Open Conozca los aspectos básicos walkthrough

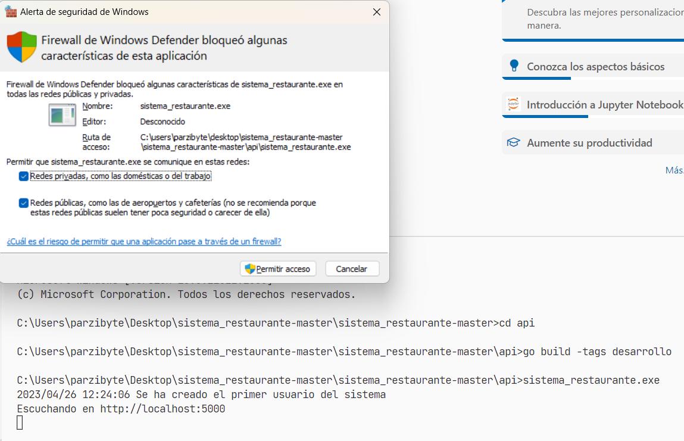pyautogui.click(x=595, y=67)
